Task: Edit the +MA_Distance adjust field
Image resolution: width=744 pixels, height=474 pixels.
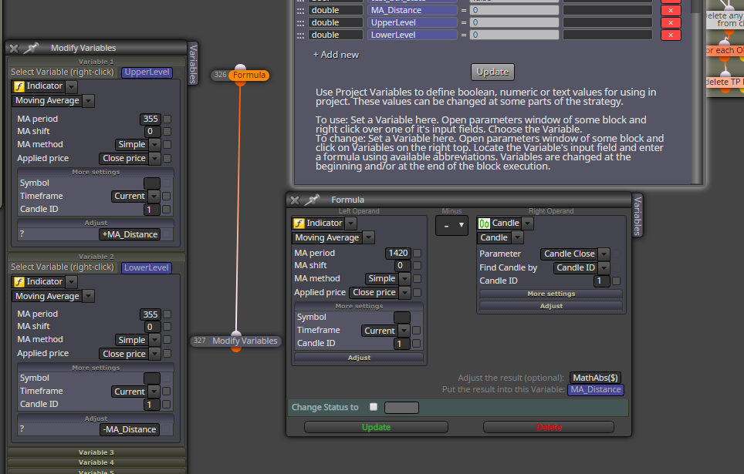Action: [x=130, y=234]
